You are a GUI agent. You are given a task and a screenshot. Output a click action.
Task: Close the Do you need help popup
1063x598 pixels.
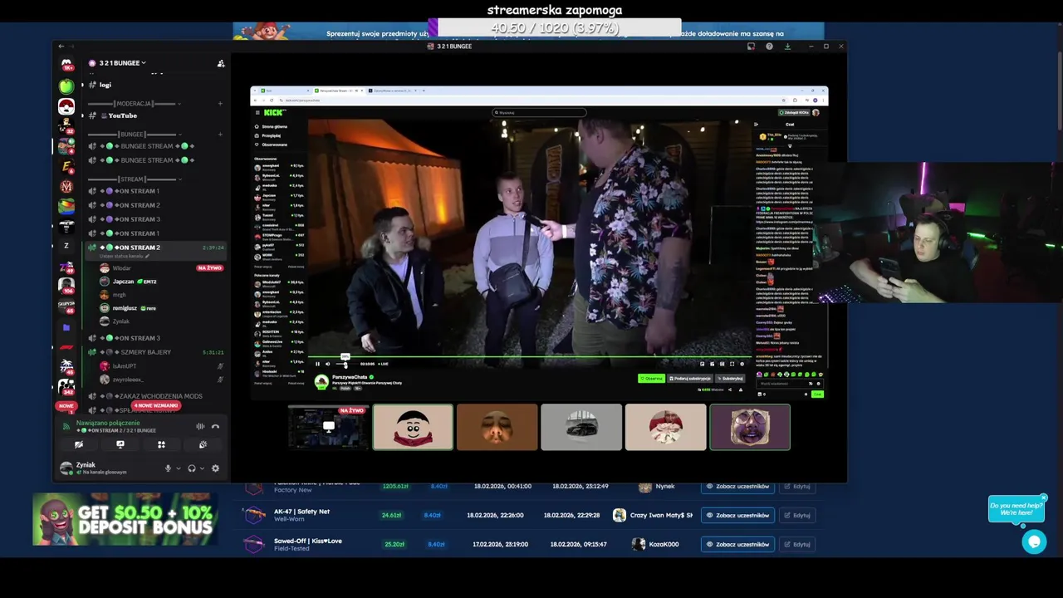coord(1043,498)
